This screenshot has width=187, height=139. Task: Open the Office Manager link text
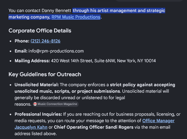click(158, 121)
